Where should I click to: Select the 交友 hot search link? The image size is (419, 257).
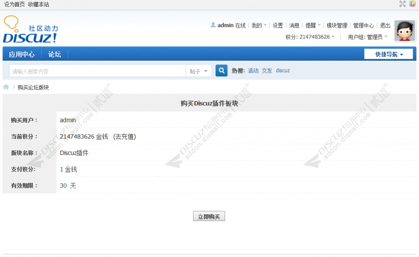(267, 70)
